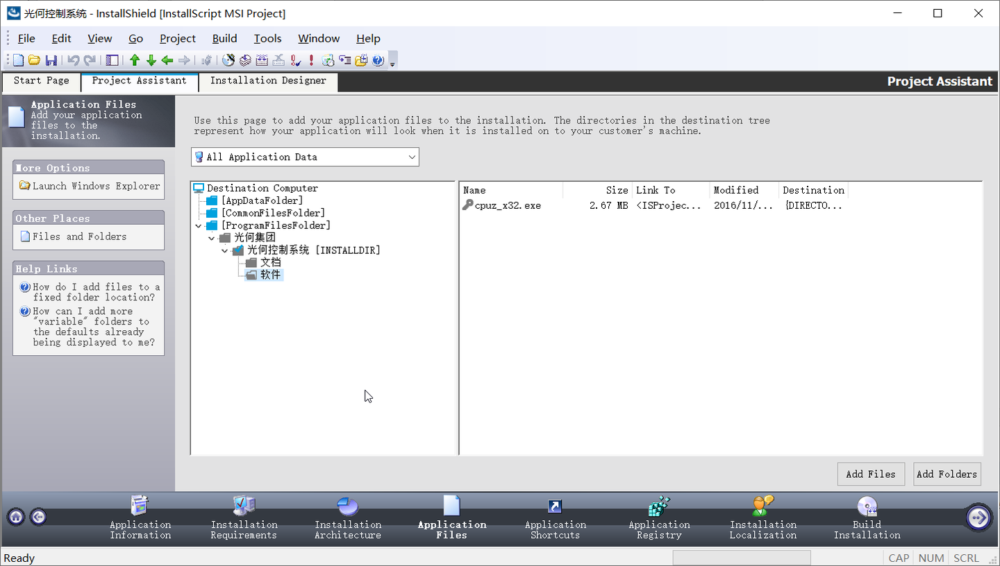1000x566 pixels.
Task: Open the Go menu
Action: pyautogui.click(x=136, y=39)
